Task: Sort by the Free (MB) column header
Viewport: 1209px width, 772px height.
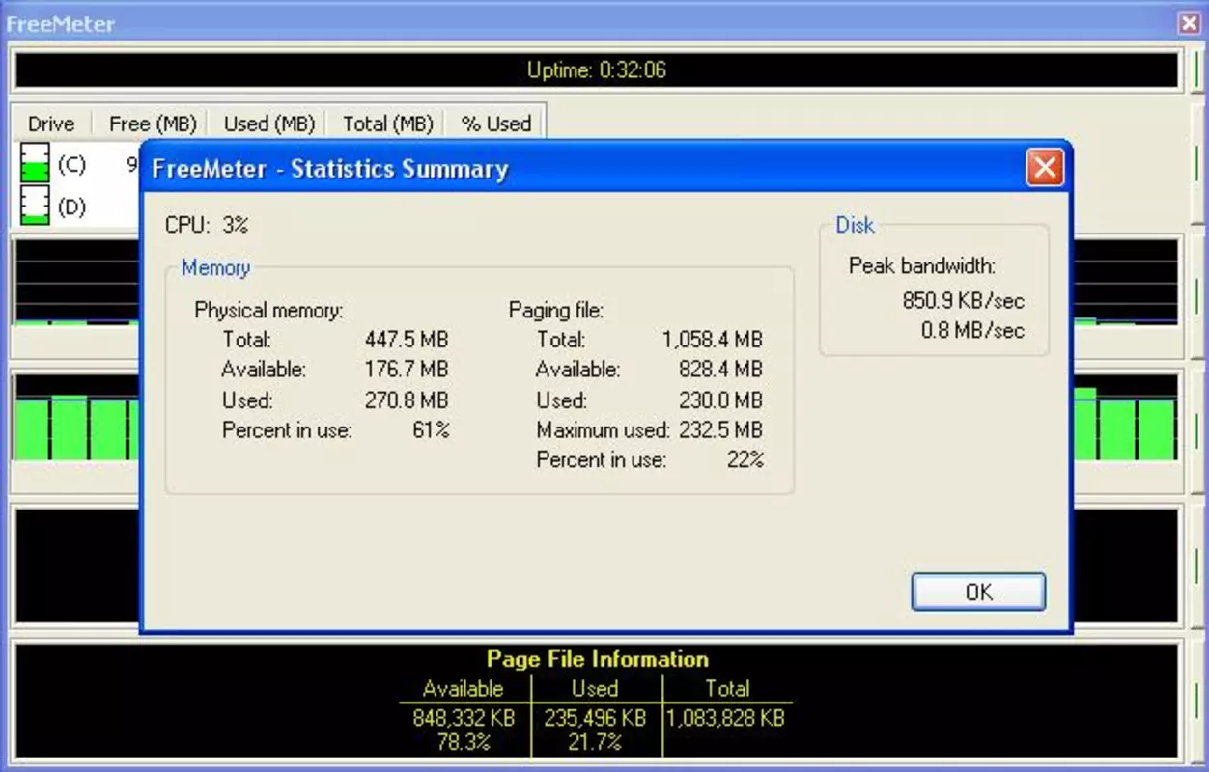Action: click(x=153, y=124)
